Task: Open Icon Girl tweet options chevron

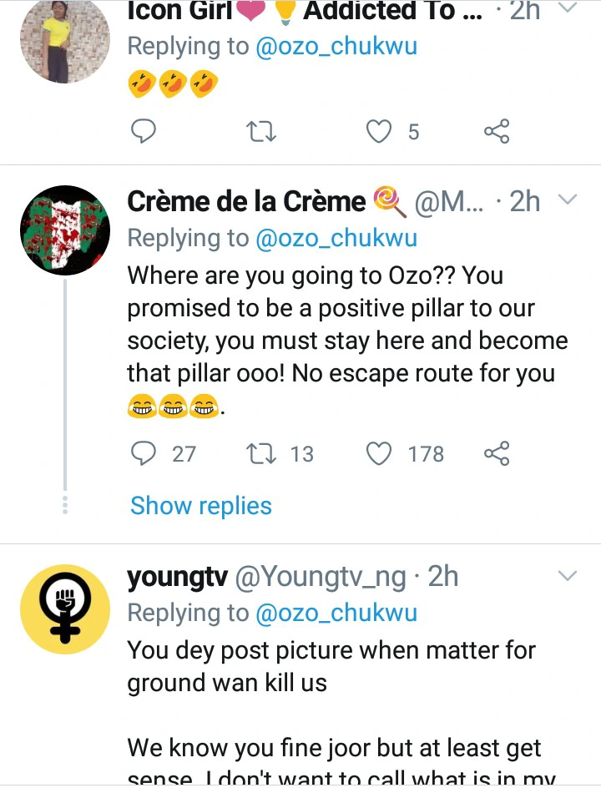Action: 567,10
